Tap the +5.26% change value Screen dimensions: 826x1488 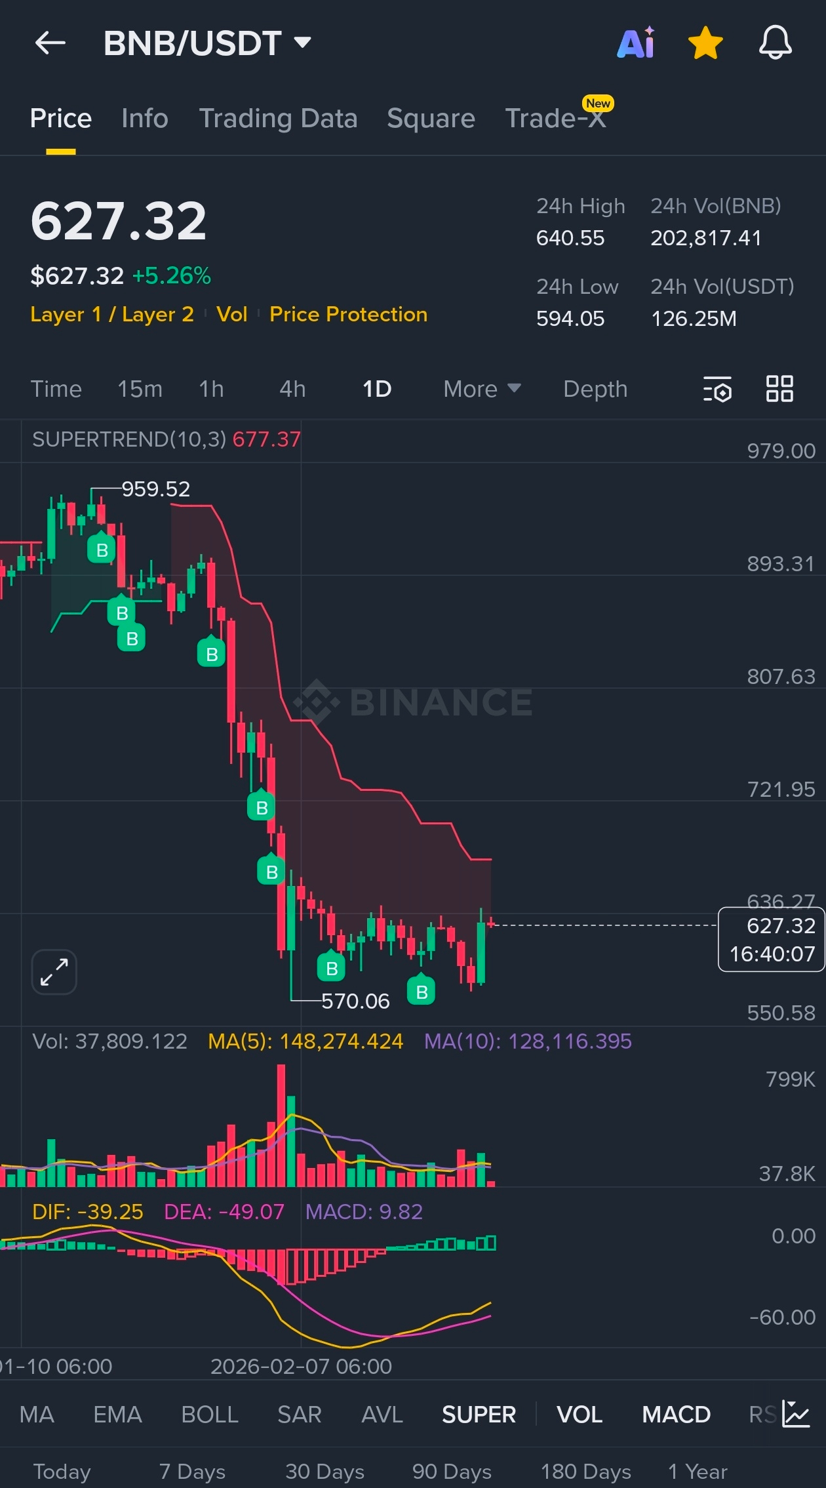point(172,275)
